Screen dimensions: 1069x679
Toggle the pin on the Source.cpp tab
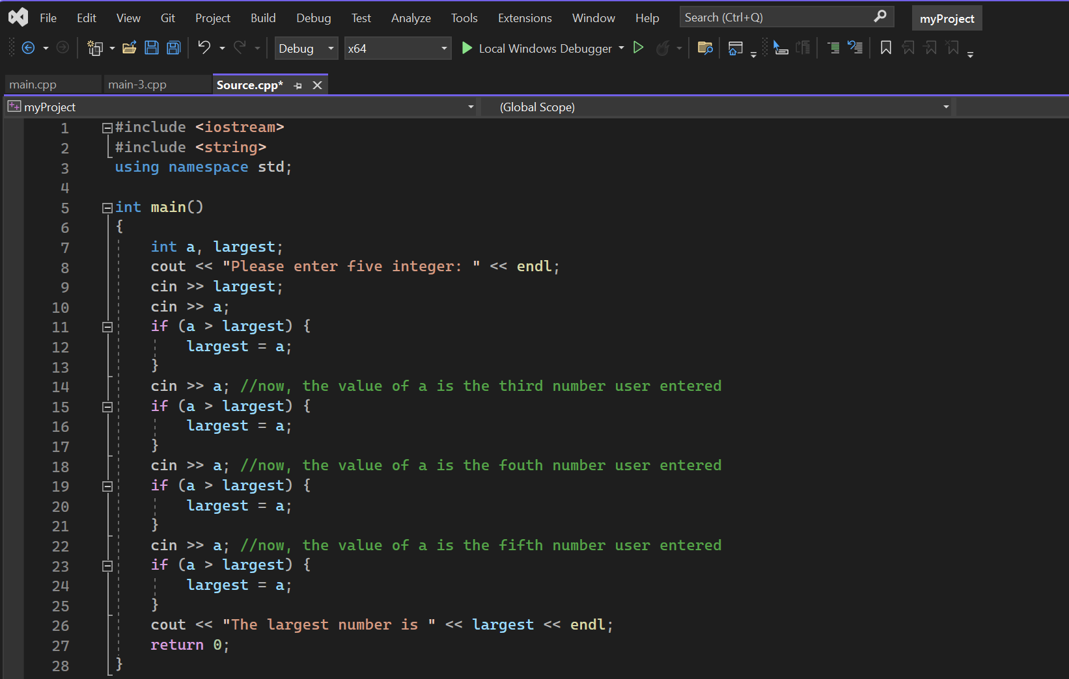[x=298, y=86]
